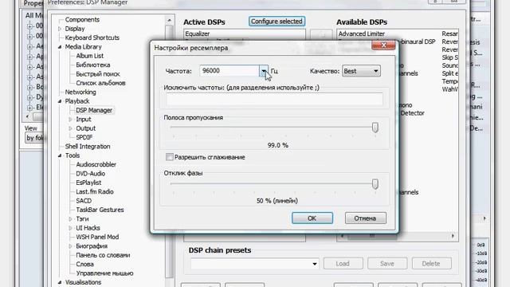Select SPDIF in preferences tree

click(84, 137)
